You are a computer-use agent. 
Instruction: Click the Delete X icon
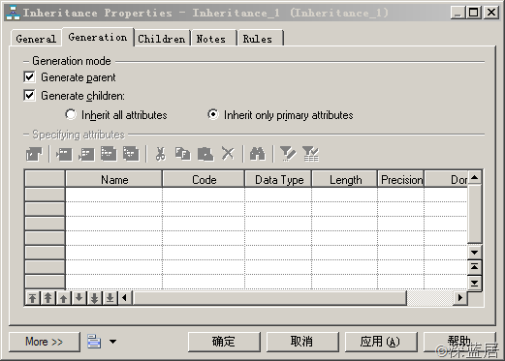[228, 154]
